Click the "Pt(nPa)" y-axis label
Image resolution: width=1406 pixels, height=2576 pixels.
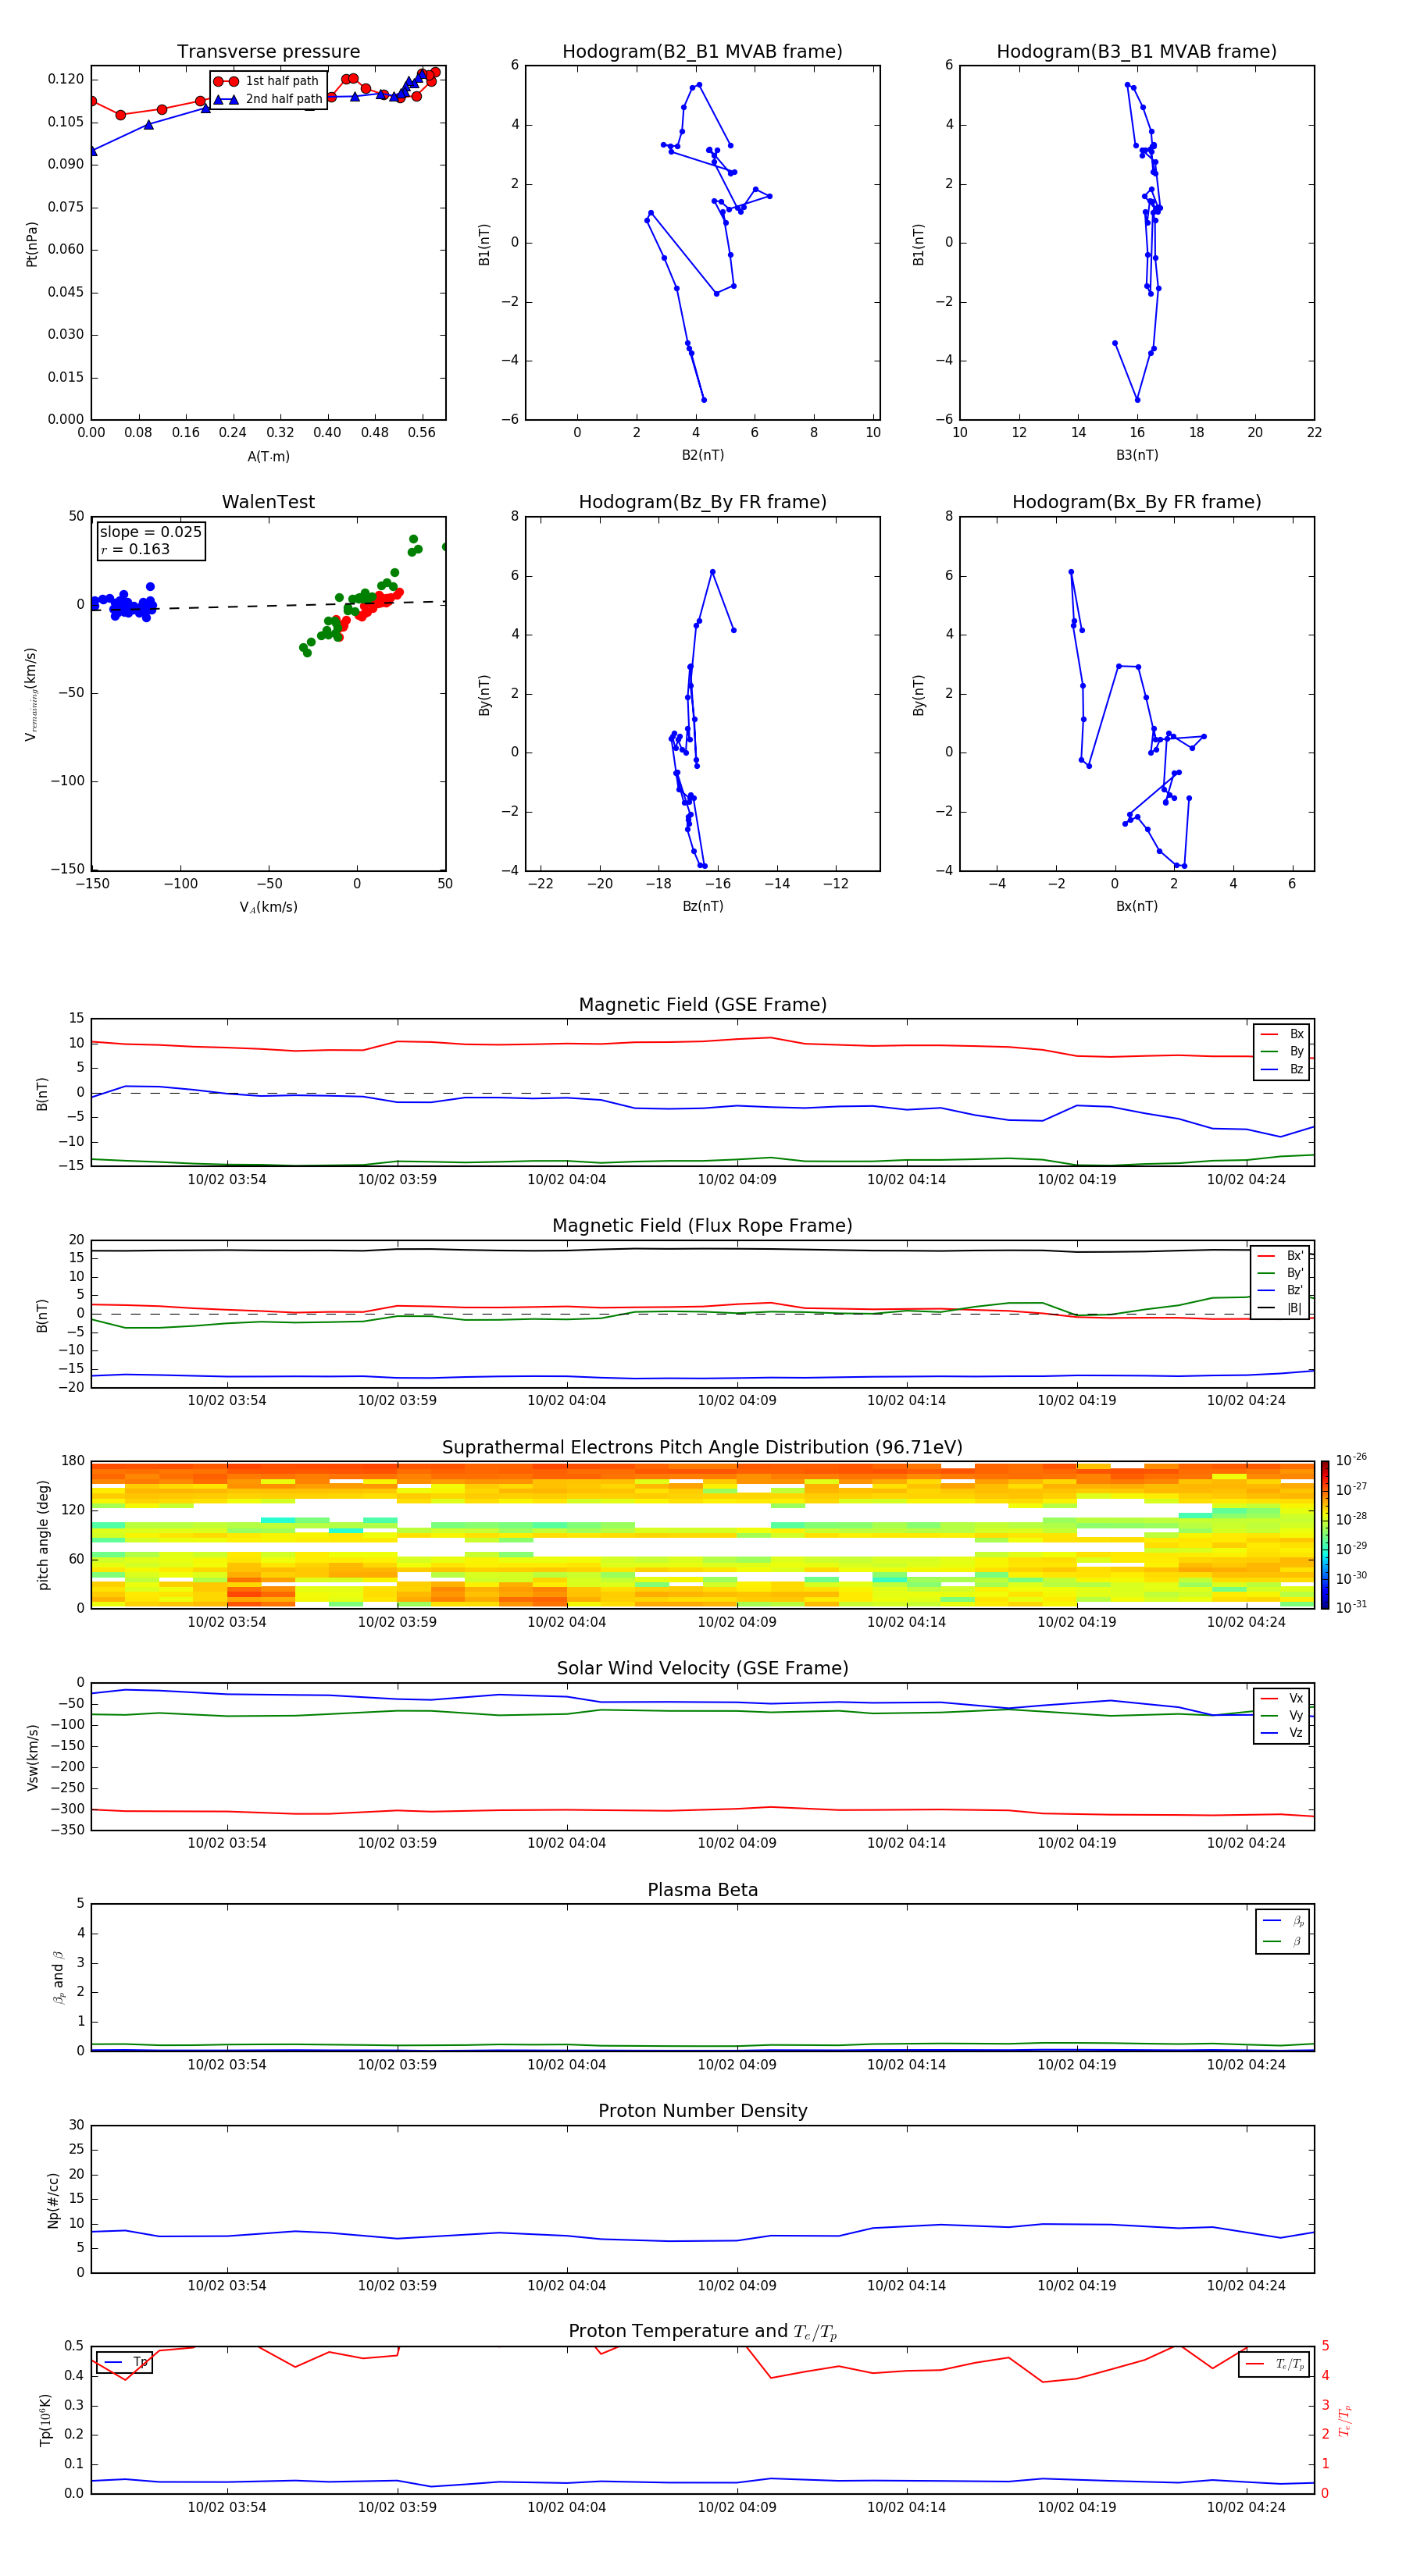pos(31,244)
